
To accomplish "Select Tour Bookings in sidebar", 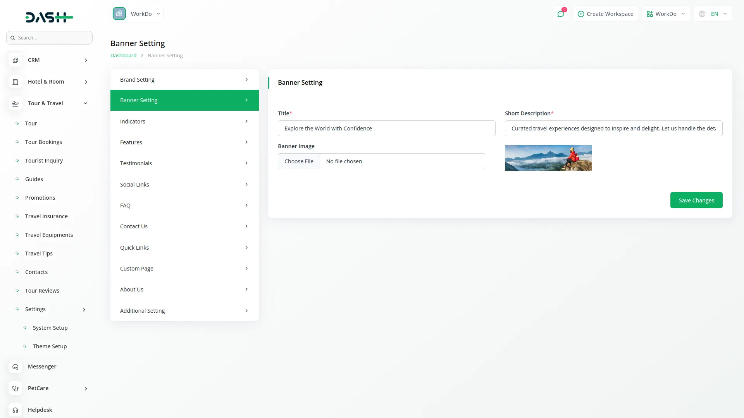I will pyautogui.click(x=43, y=142).
